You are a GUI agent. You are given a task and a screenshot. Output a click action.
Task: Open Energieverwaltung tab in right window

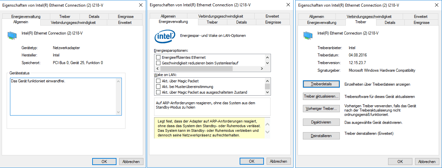pyautogui.click(x=322, y=23)
